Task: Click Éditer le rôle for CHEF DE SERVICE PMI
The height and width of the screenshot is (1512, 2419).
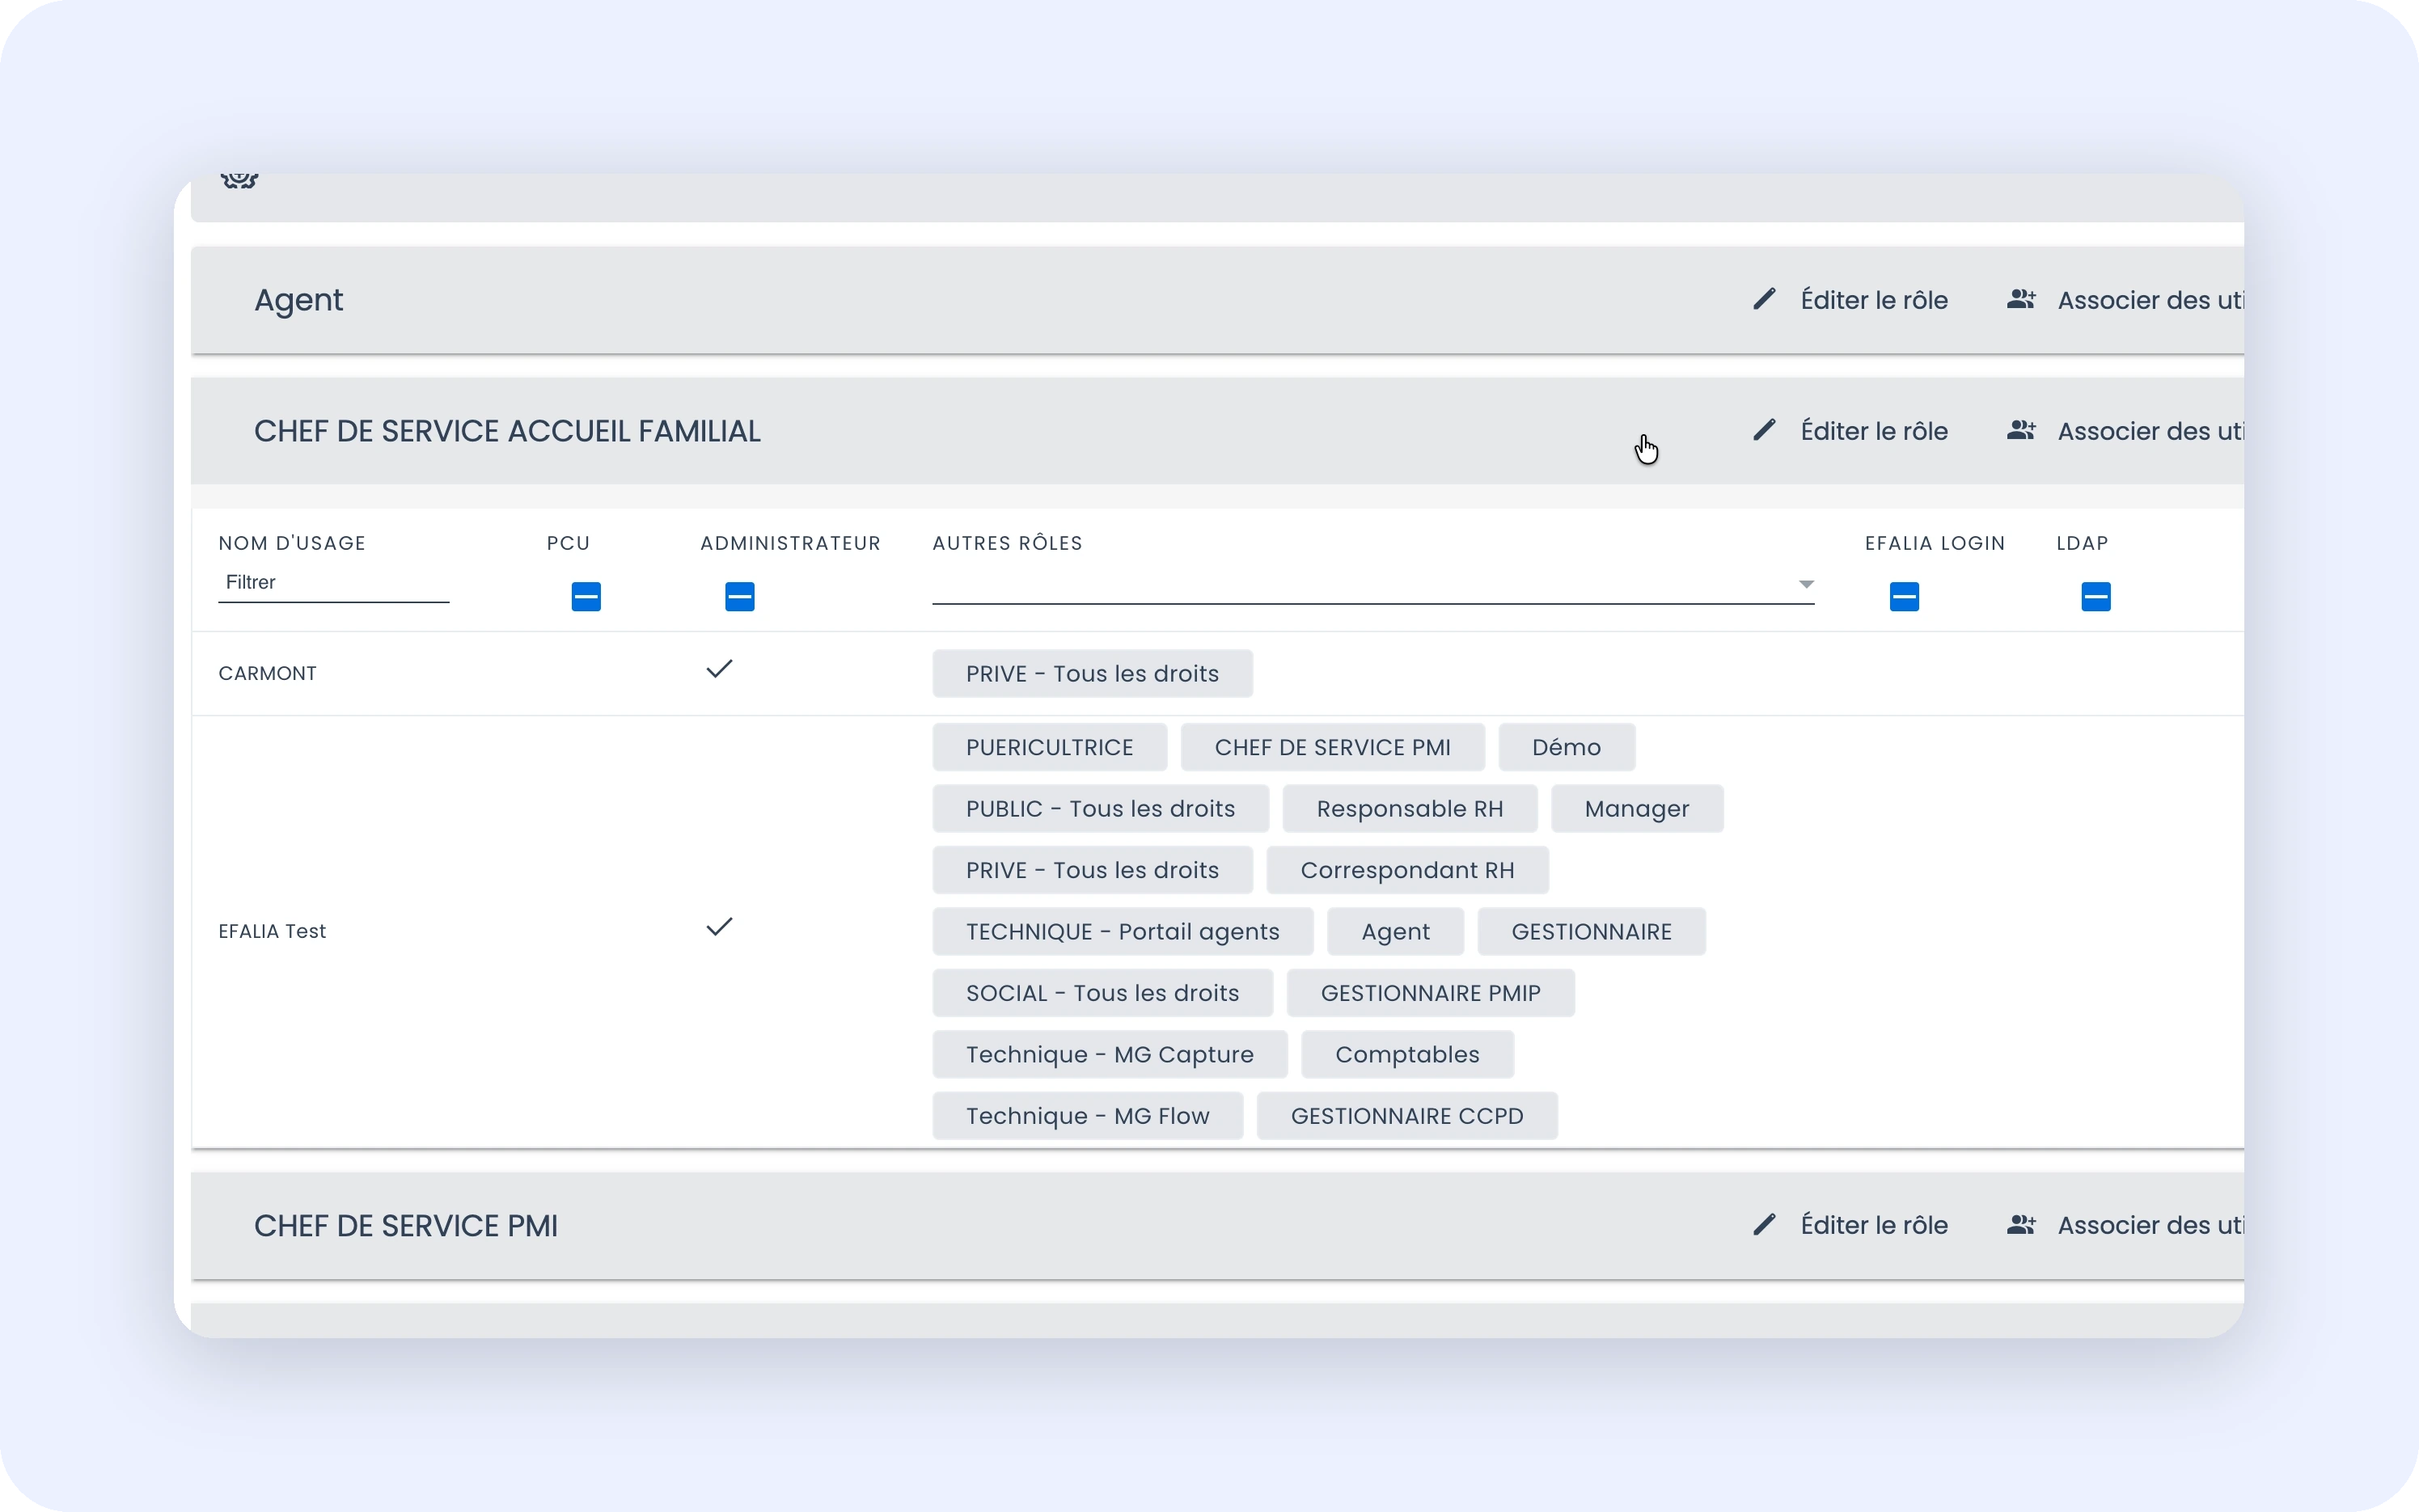Action: tap(1874, 1226)
